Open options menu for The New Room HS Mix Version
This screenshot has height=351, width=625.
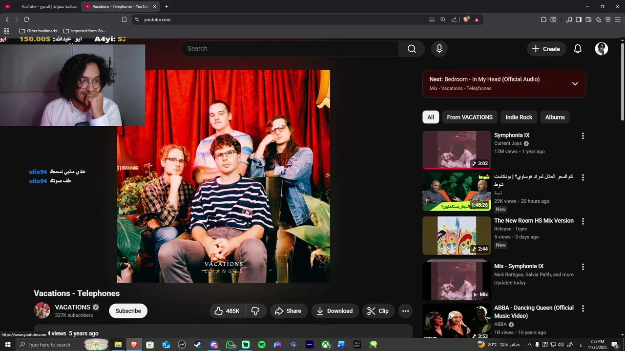point(583,221)
